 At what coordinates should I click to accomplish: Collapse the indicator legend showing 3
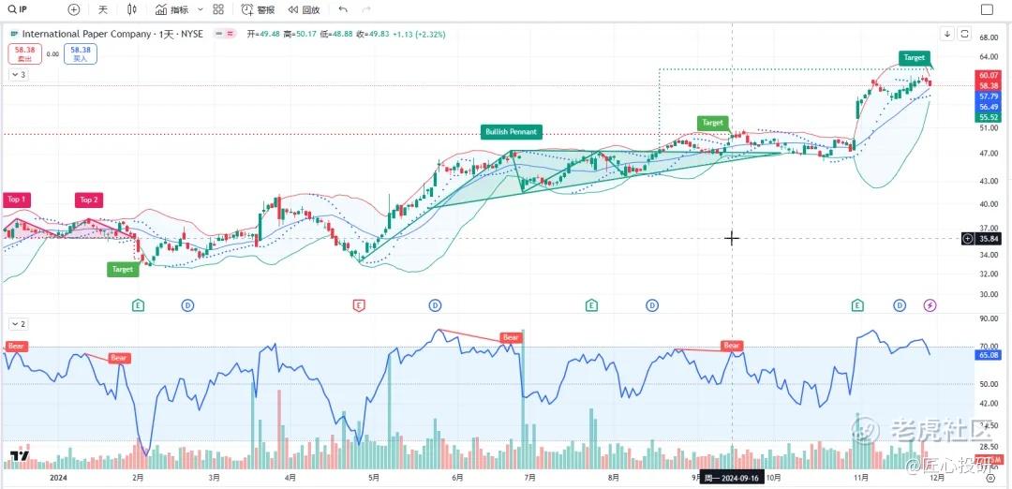18,75
